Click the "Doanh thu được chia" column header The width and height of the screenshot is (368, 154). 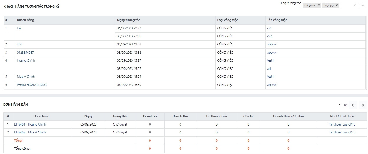[288, 116]
